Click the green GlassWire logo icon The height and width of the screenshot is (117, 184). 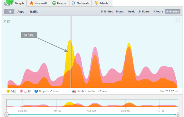point(9,2)
